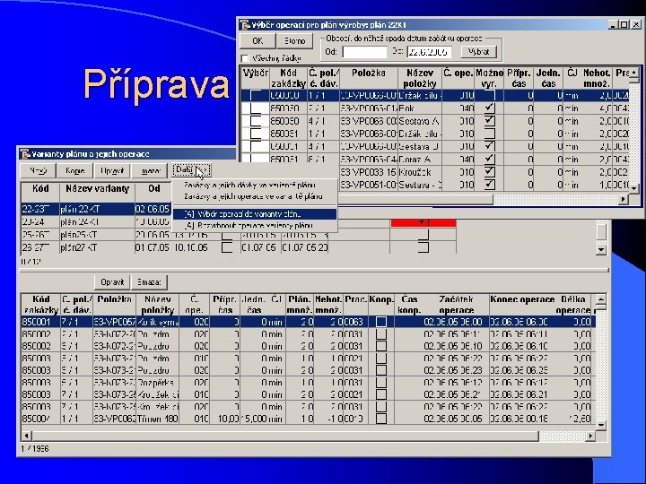Click the operations table horizontal scrollbar thumb

click(285, 436)
